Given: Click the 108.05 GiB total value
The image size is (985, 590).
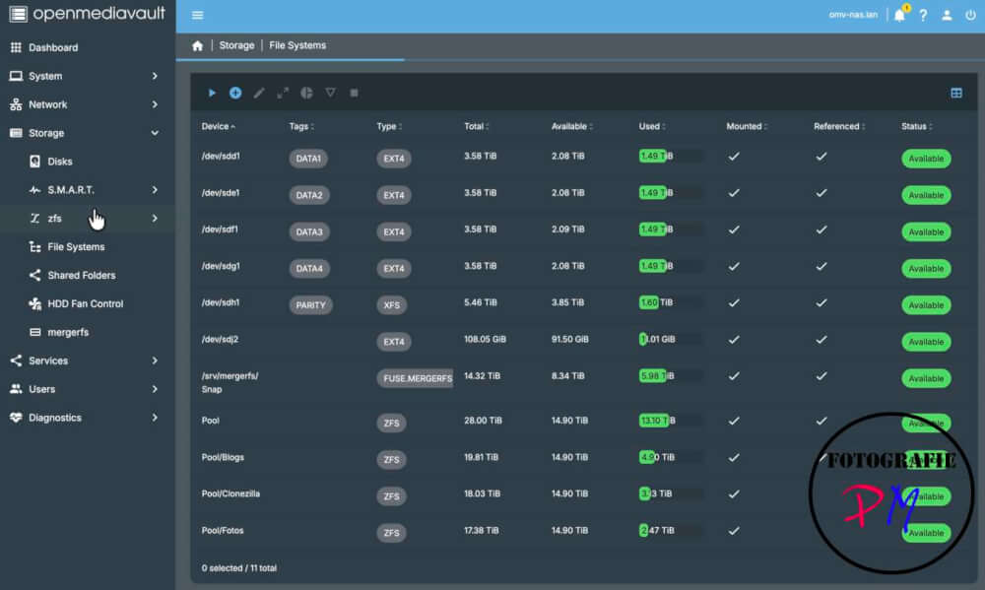Looking at the screenshot, I should pos(485,339).
